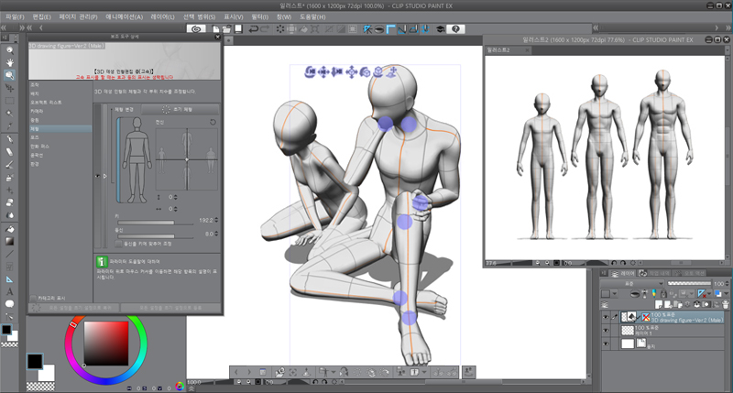The width and height of the screenshot is (733, 393).
Task: Hide the 3D drawing figure layer
Action: [604, 317]
